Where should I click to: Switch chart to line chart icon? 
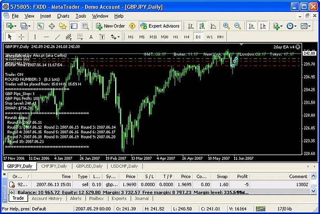213,26
